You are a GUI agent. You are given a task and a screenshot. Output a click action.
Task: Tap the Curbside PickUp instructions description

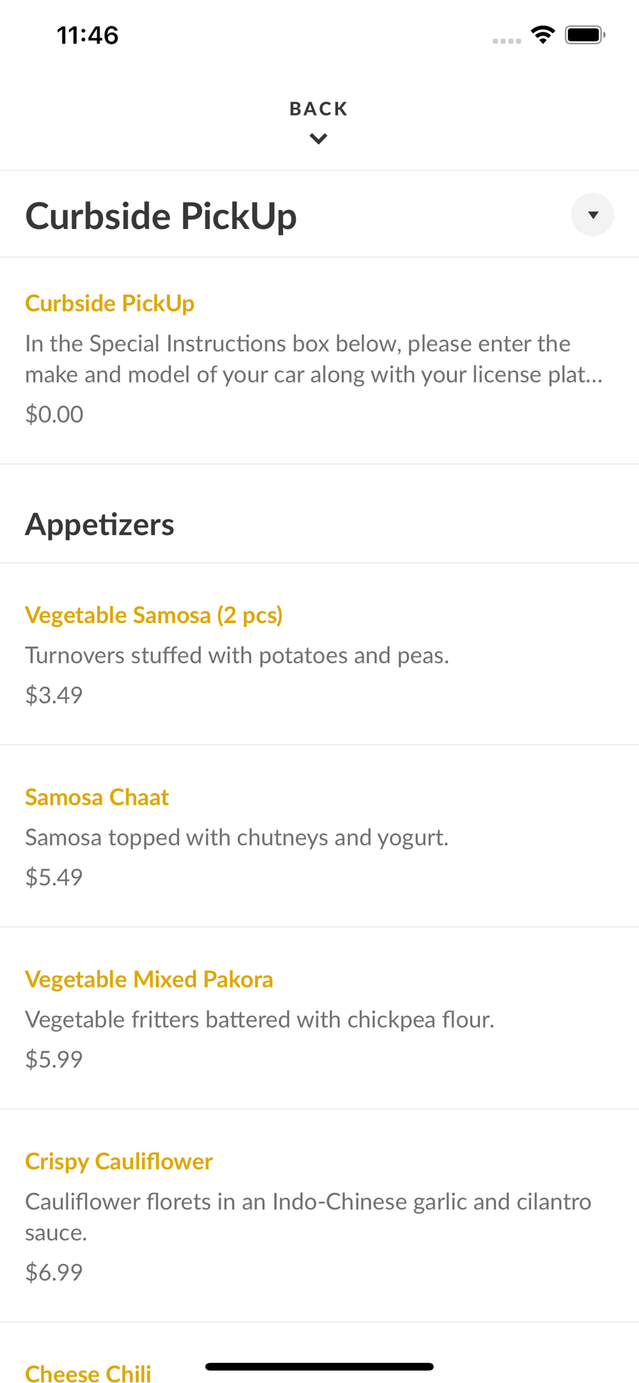click(314, 359)
